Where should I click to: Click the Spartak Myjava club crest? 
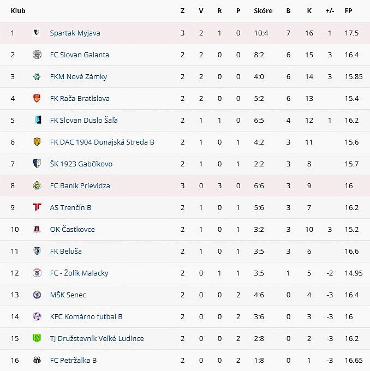point(37,33)
